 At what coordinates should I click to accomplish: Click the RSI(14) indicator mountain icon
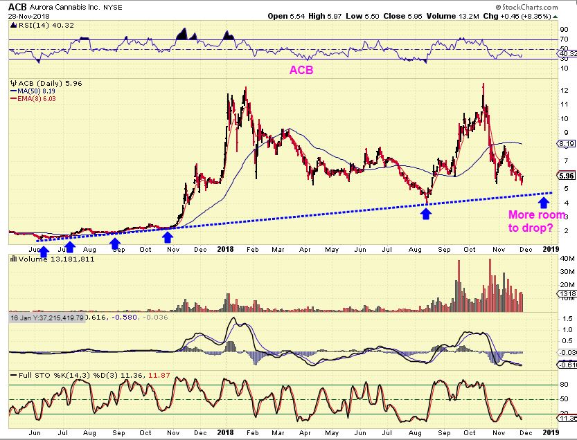[x=13, y=26]
